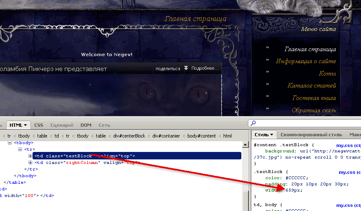
Task: Collapse the tbody node in HTML tree
Action: (10, 143)
